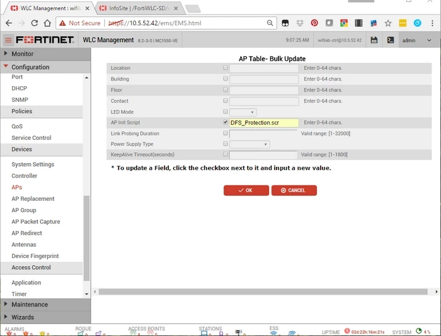The image size is (441, 336).
Task: Open the Antennas link
Action: click(24, 244)
